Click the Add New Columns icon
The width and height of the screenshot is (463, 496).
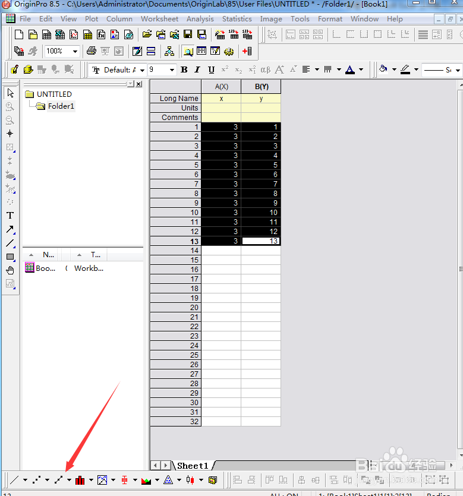247,51
